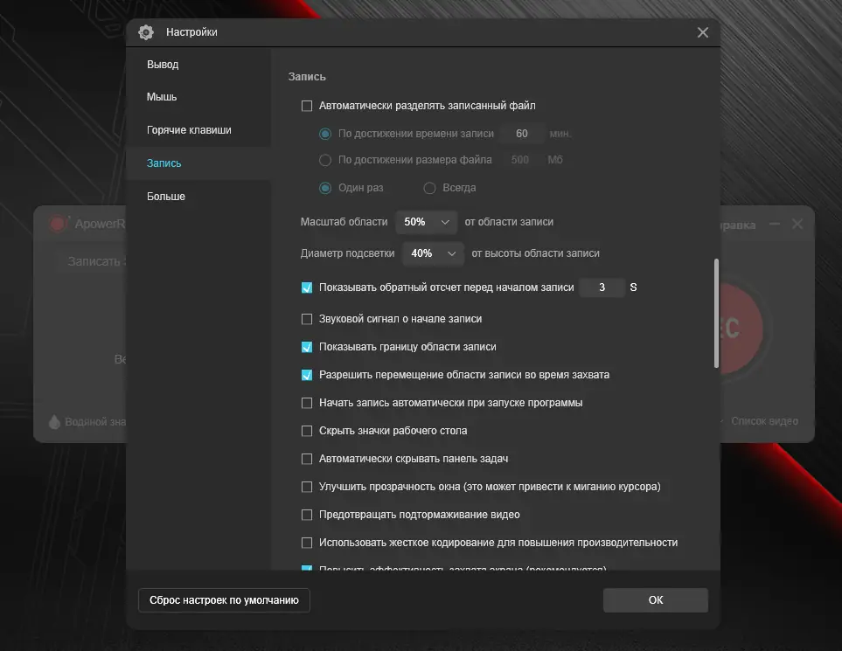842x651 pixels.
Task: Open the Диаметр подсветки 40% dropdown
Action: tap(434, 253)
